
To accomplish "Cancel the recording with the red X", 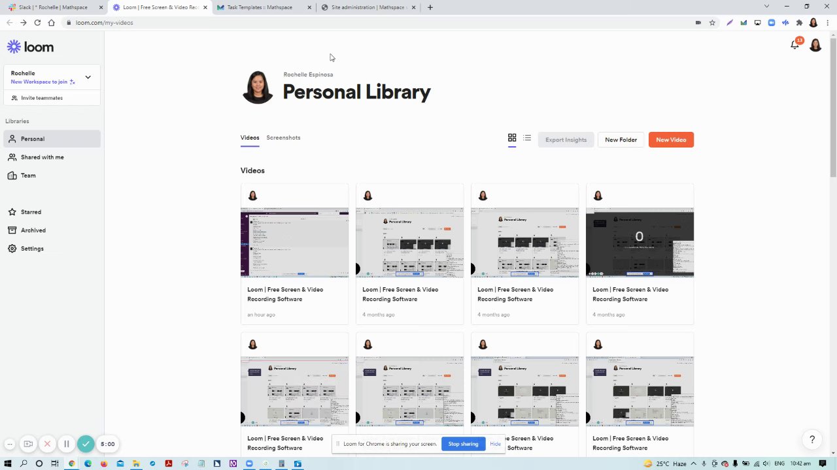I will [47, 444].
